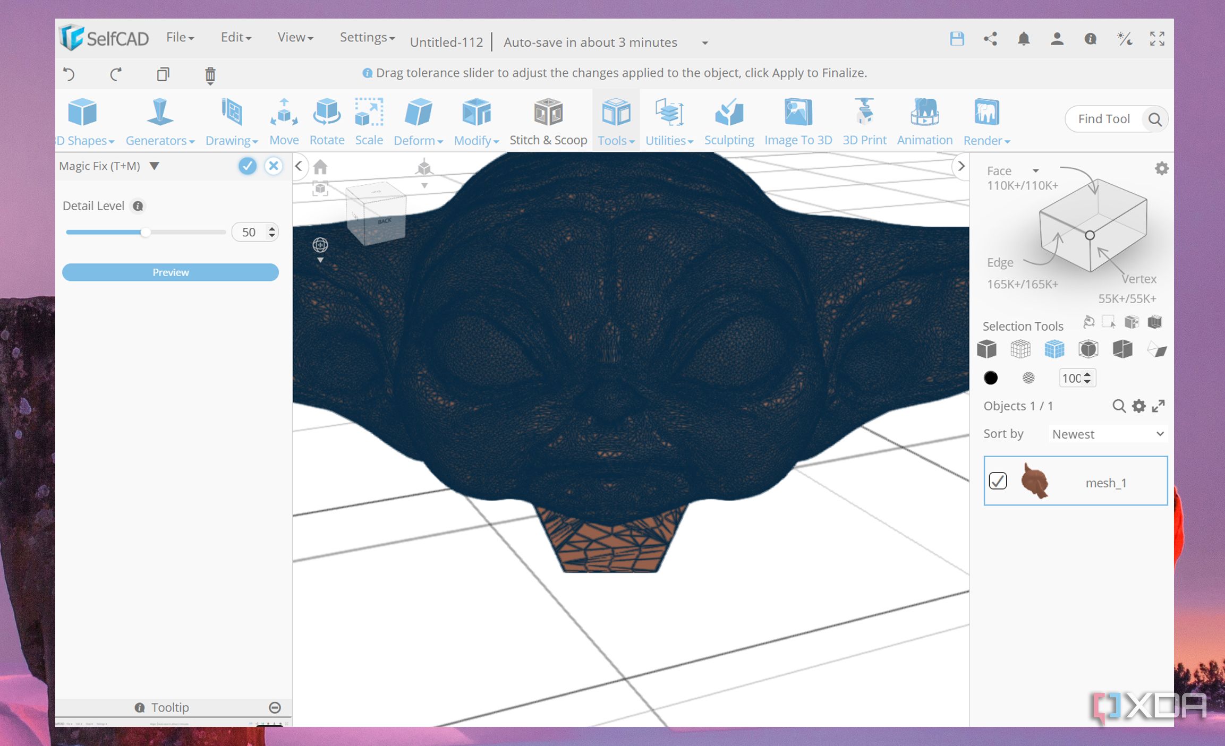The width and height of the screenshot is (1225, 746).
Task: Collapse the Tooltip panel minus button
Action: pyautogui.click(x=275, y=707)
